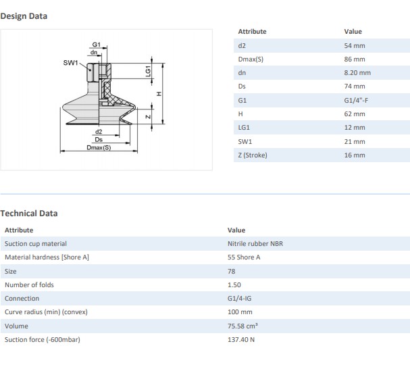Select the G1/4-IG connection value

[x=242, y=298]
